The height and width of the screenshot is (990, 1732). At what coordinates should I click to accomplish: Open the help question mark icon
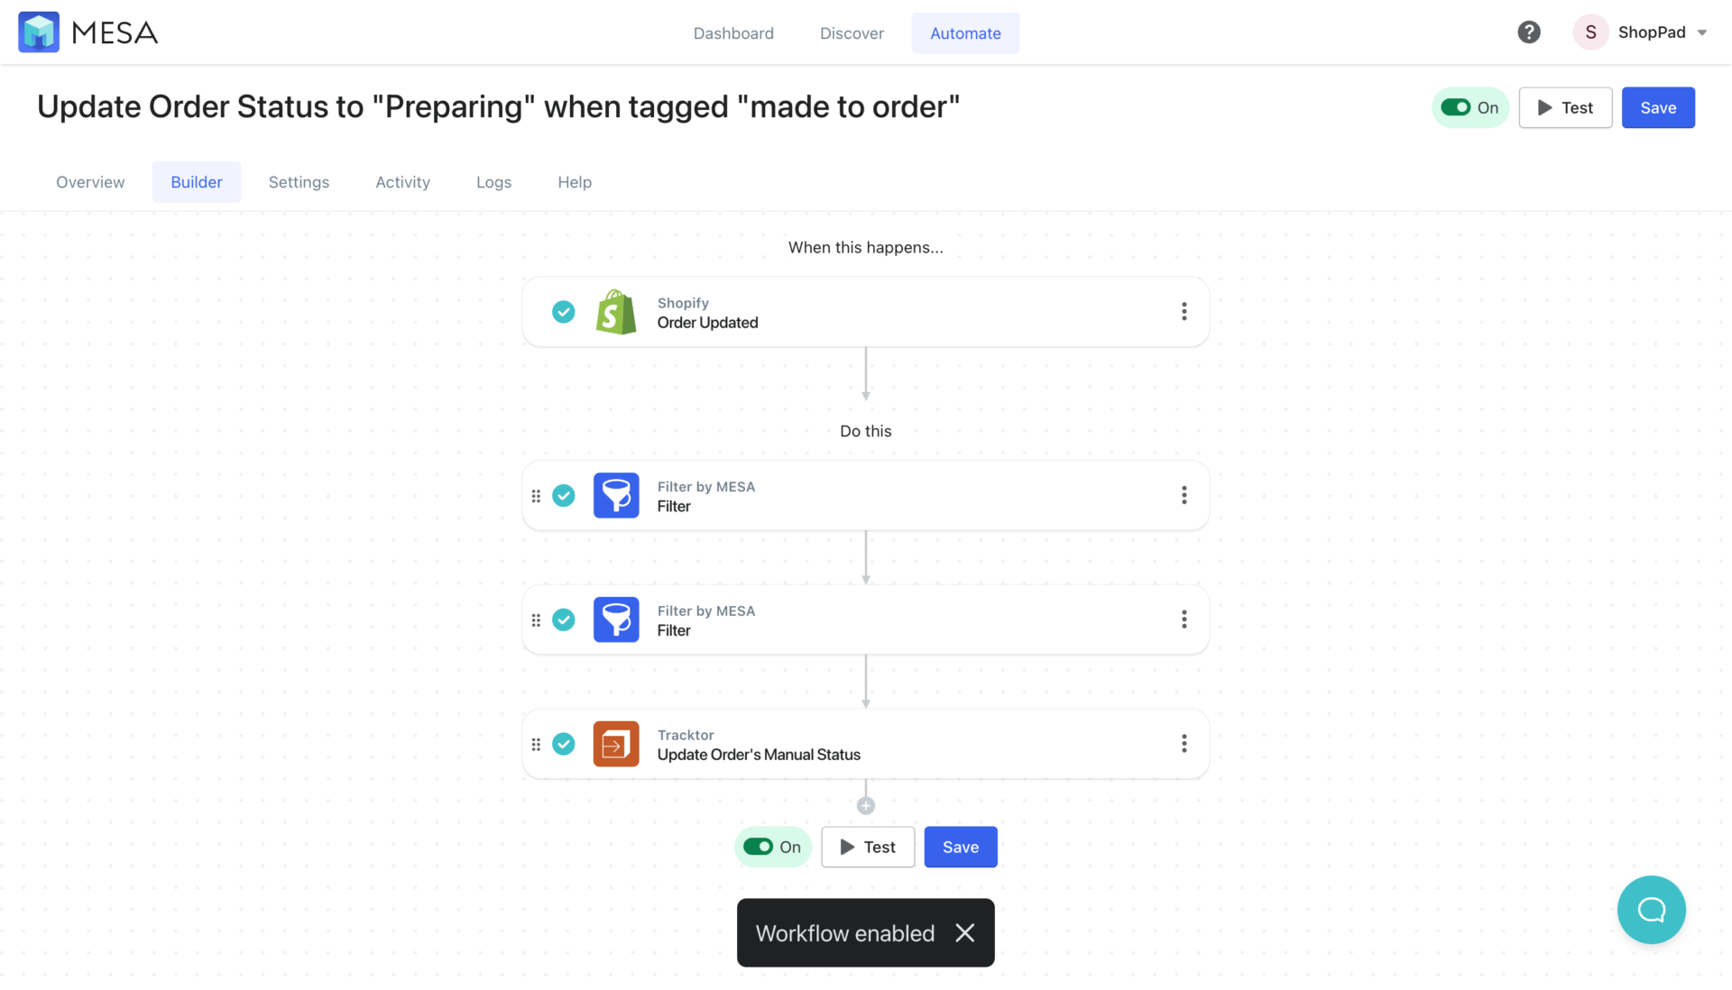click(1529, 32)
